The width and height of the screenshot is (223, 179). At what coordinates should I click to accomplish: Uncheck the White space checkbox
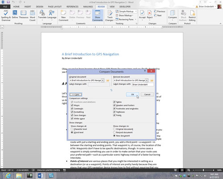pos(72,119)
